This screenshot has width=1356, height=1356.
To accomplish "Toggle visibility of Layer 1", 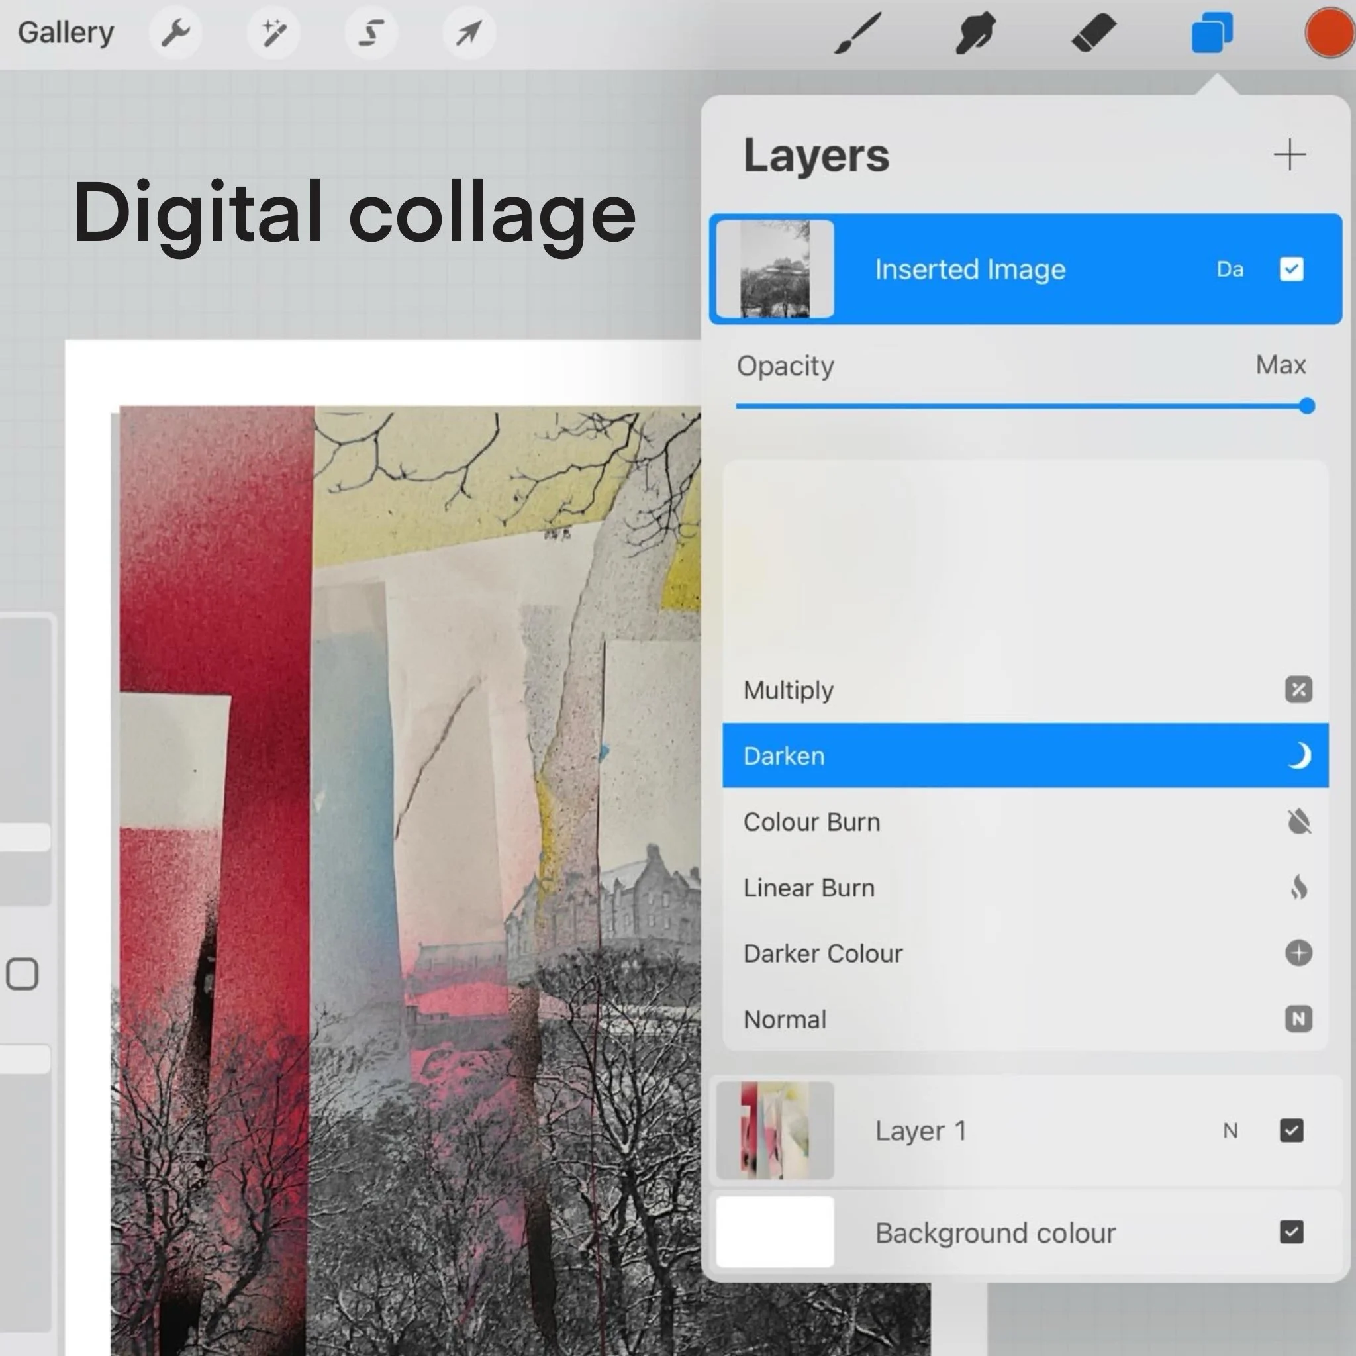I will pos(1291,1131).
